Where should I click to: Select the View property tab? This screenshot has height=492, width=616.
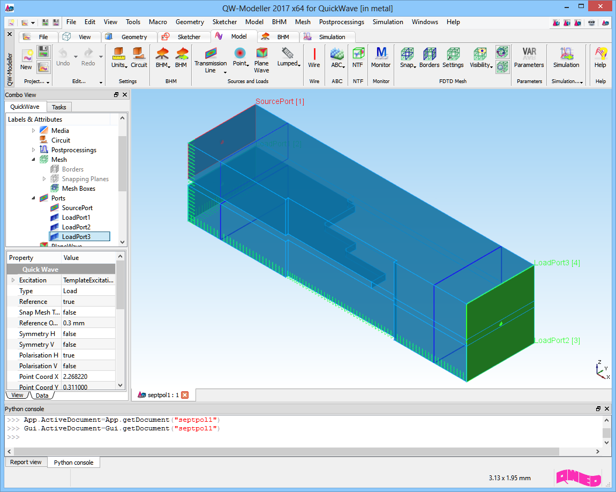click(17, 396)
